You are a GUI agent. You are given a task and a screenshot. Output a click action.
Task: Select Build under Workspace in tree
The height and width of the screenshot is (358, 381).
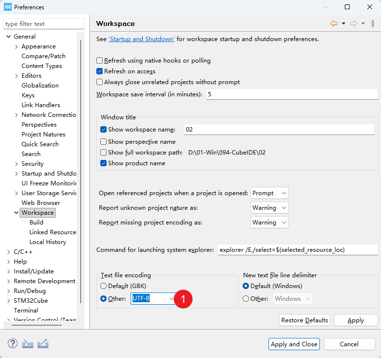point(36,223)
